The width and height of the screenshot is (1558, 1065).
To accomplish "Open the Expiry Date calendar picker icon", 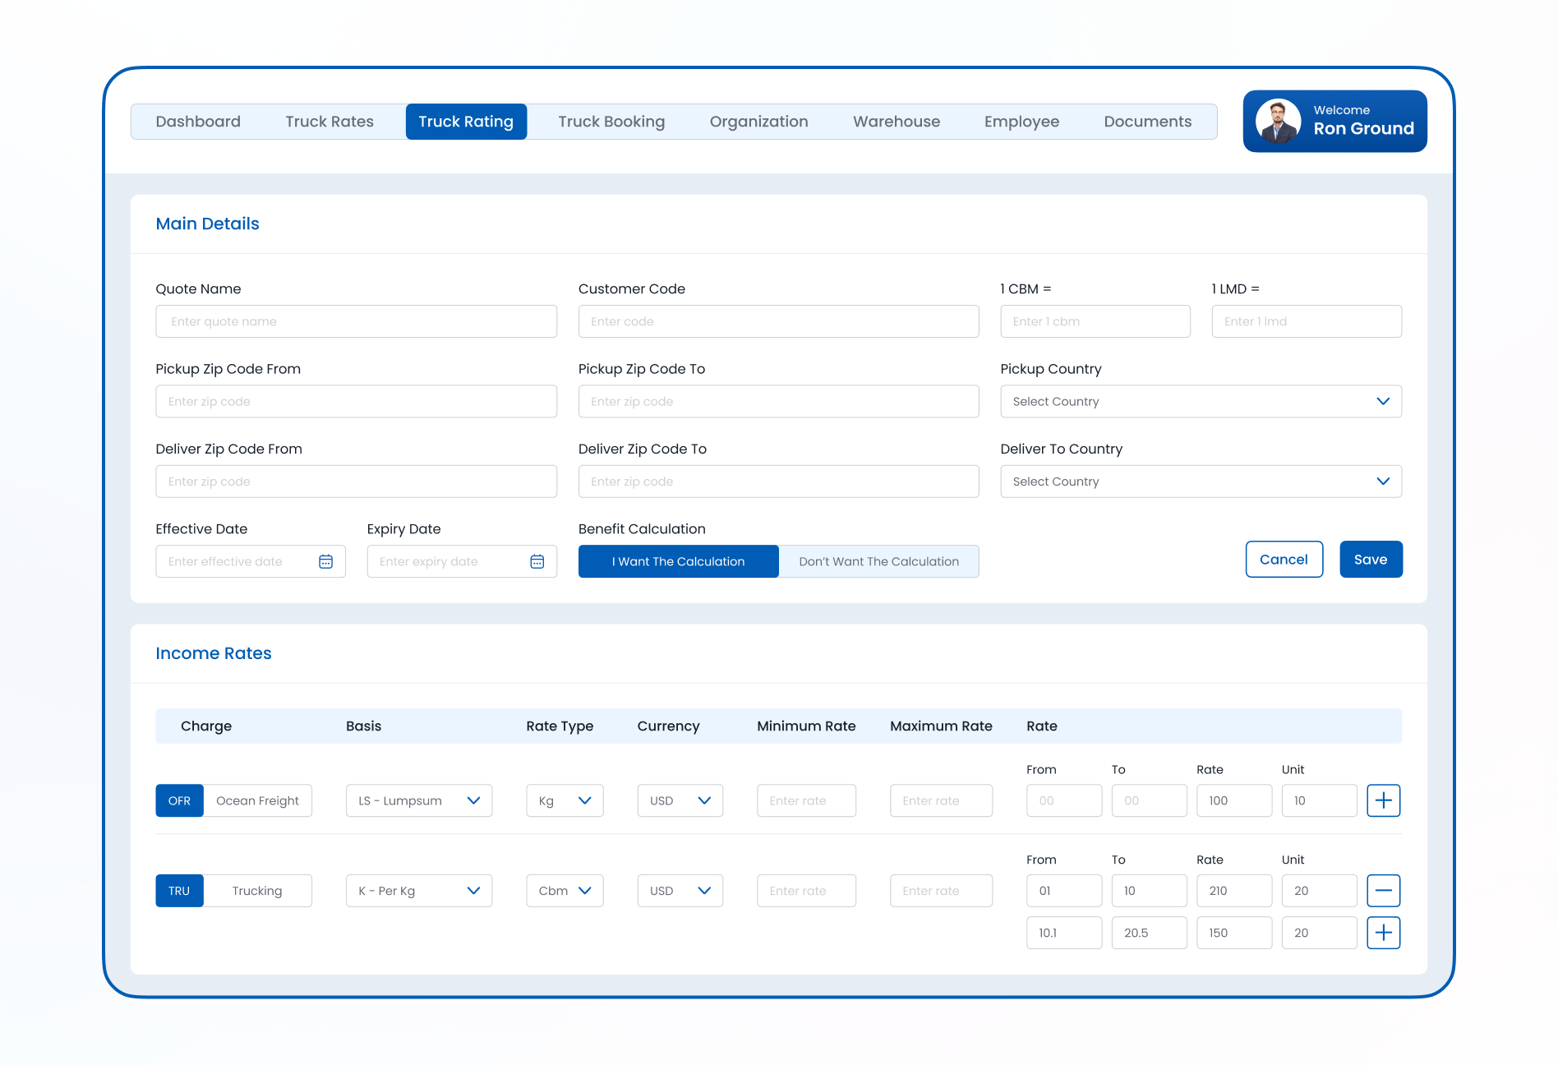I will (x=537, y=561).
